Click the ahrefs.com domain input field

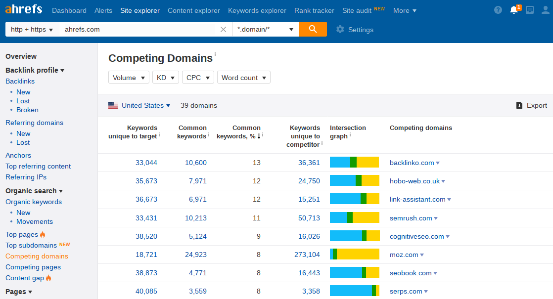pos(138,29)
